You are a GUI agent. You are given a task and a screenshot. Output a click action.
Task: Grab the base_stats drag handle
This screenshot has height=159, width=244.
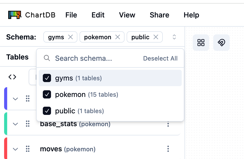pos(28,124)
